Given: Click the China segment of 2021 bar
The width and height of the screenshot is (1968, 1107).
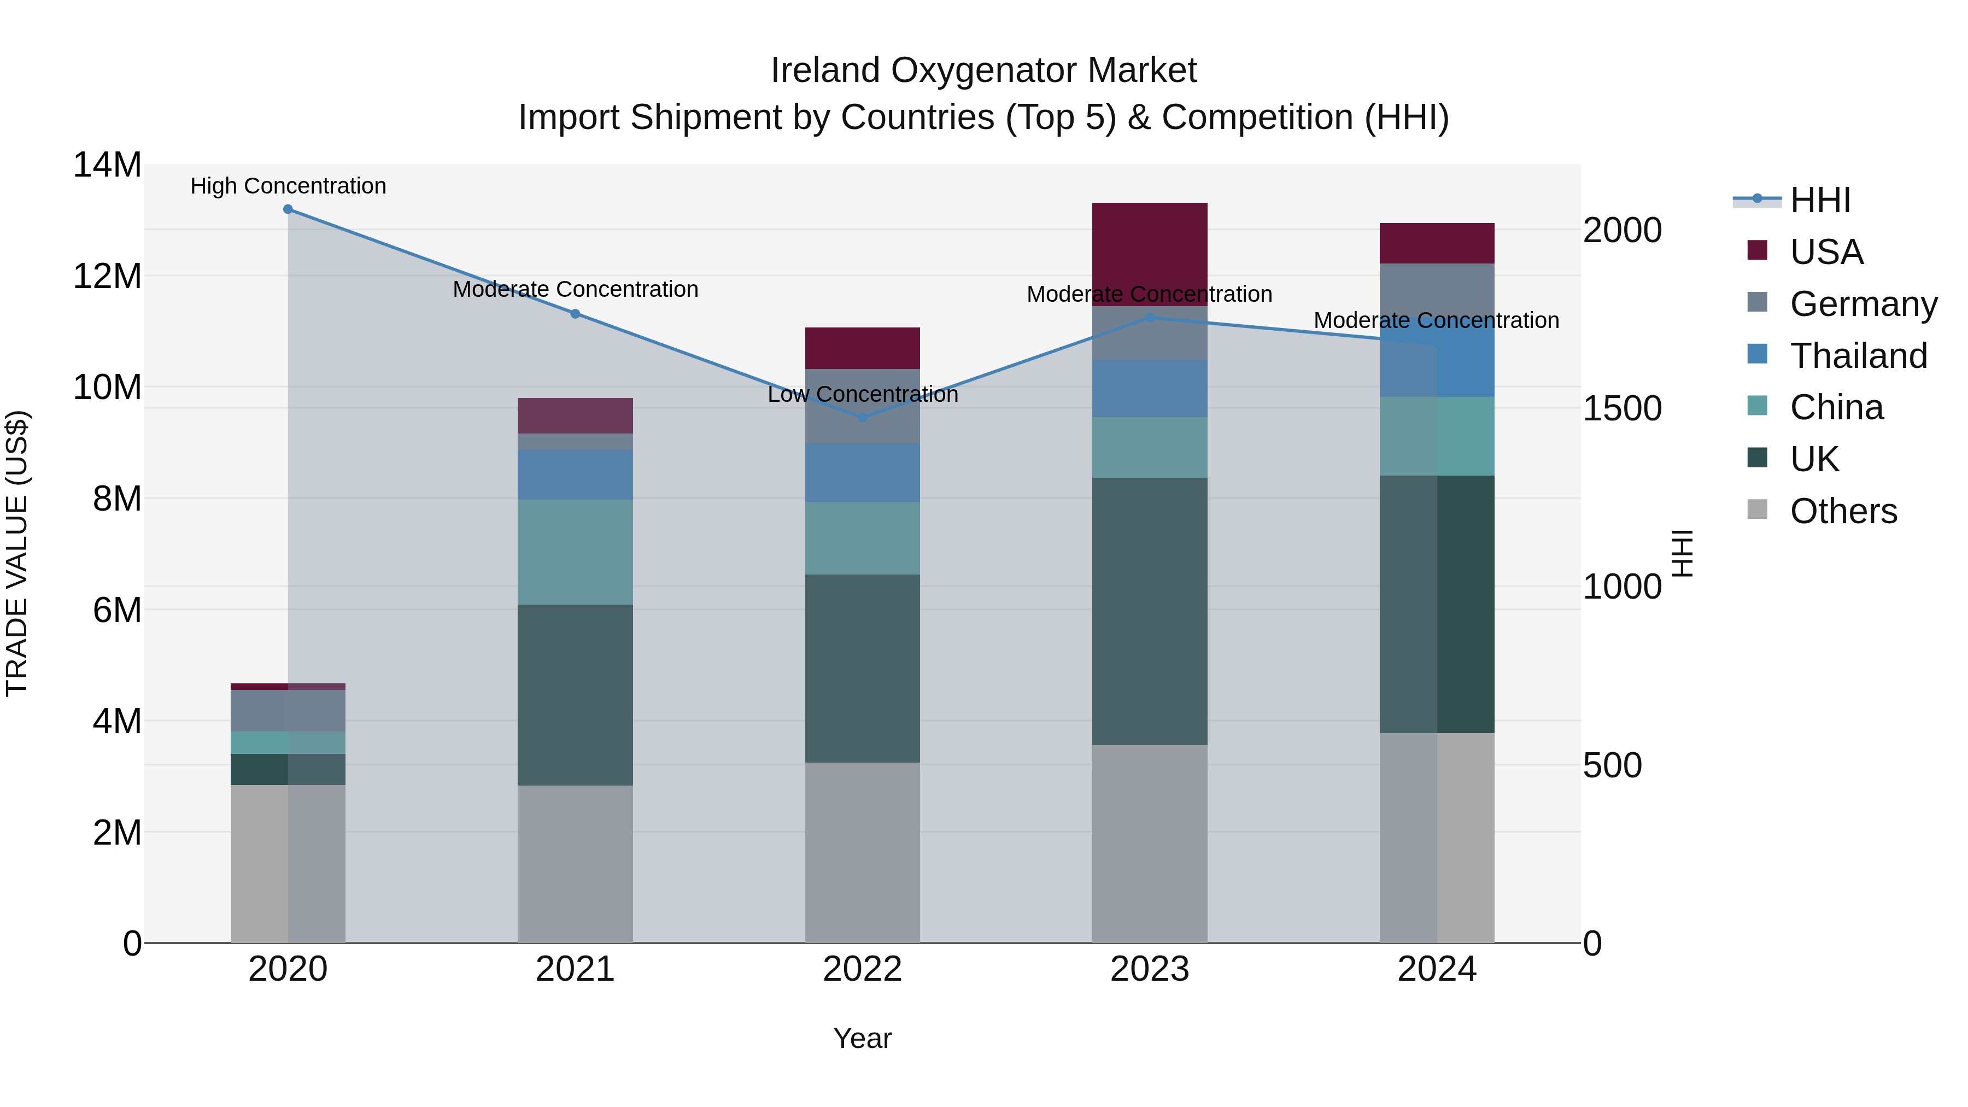Looking at the screenshot, I should pyautogui.click(x=575, y=552).
